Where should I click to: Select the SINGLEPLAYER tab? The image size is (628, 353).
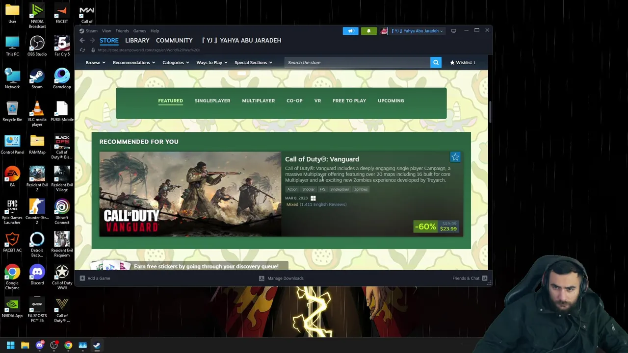pos(212,101)
